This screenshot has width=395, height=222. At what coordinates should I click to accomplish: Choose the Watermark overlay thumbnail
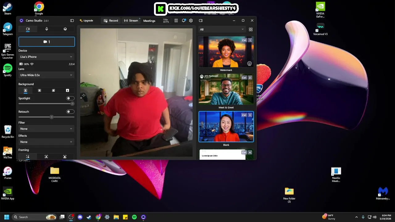[x=226, y=52]
